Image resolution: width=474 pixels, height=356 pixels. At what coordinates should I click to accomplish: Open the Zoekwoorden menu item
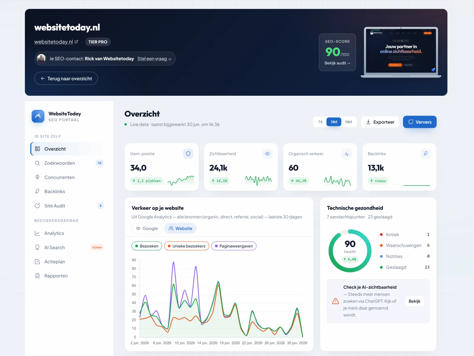click(x=68, y=163)
